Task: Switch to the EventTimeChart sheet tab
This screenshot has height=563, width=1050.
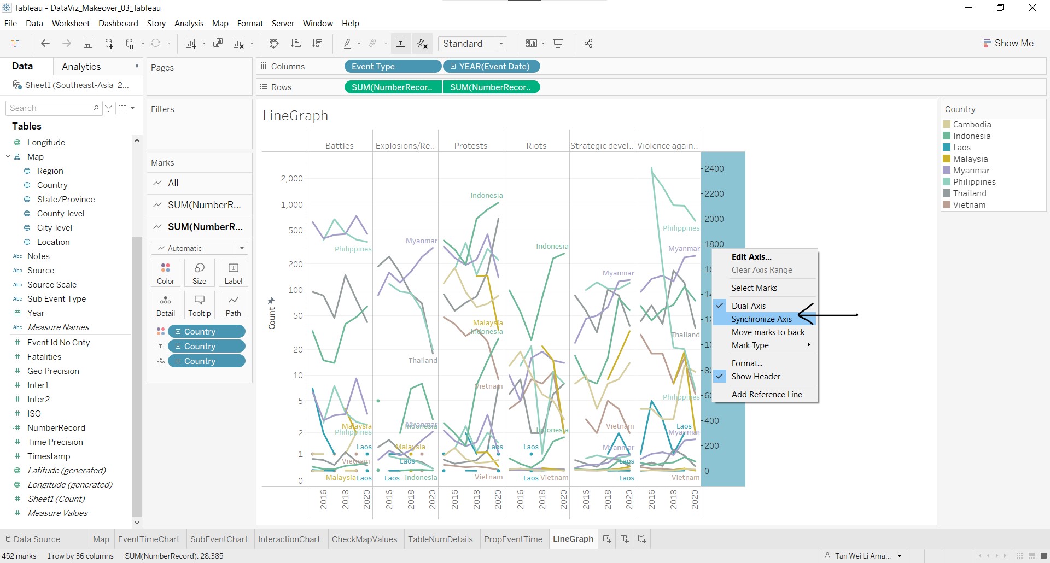Action: point(149,539)
